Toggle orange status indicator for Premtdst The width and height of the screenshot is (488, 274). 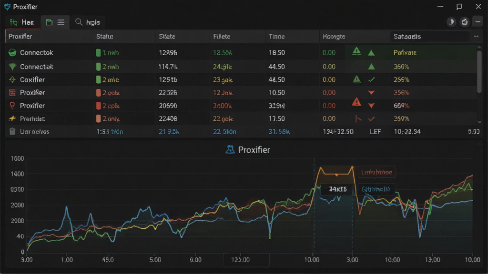pyautogui.click(x=98, y=118)
